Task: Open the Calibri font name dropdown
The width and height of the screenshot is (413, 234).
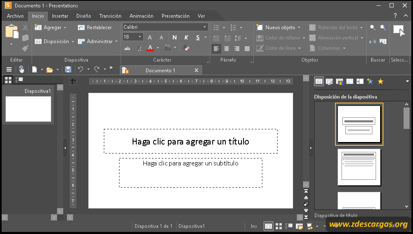Action: (205, 27)
